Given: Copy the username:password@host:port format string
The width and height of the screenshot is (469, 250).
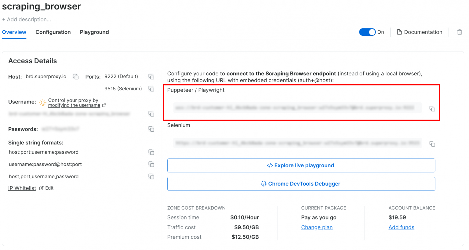Looking at the screenshot, I should 151,164.
